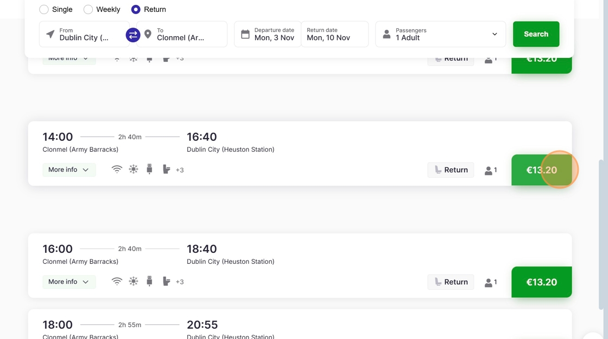
Task: Click the seat amenity icon on 16:00 trip
Action: tap(166, 282)
